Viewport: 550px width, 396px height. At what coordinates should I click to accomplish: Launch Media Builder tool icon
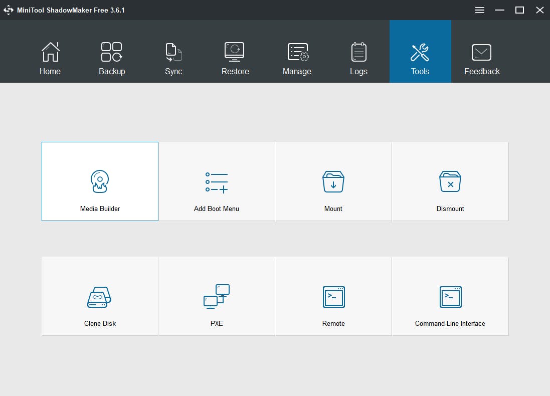pyautogui.click(x=100, y=181)
